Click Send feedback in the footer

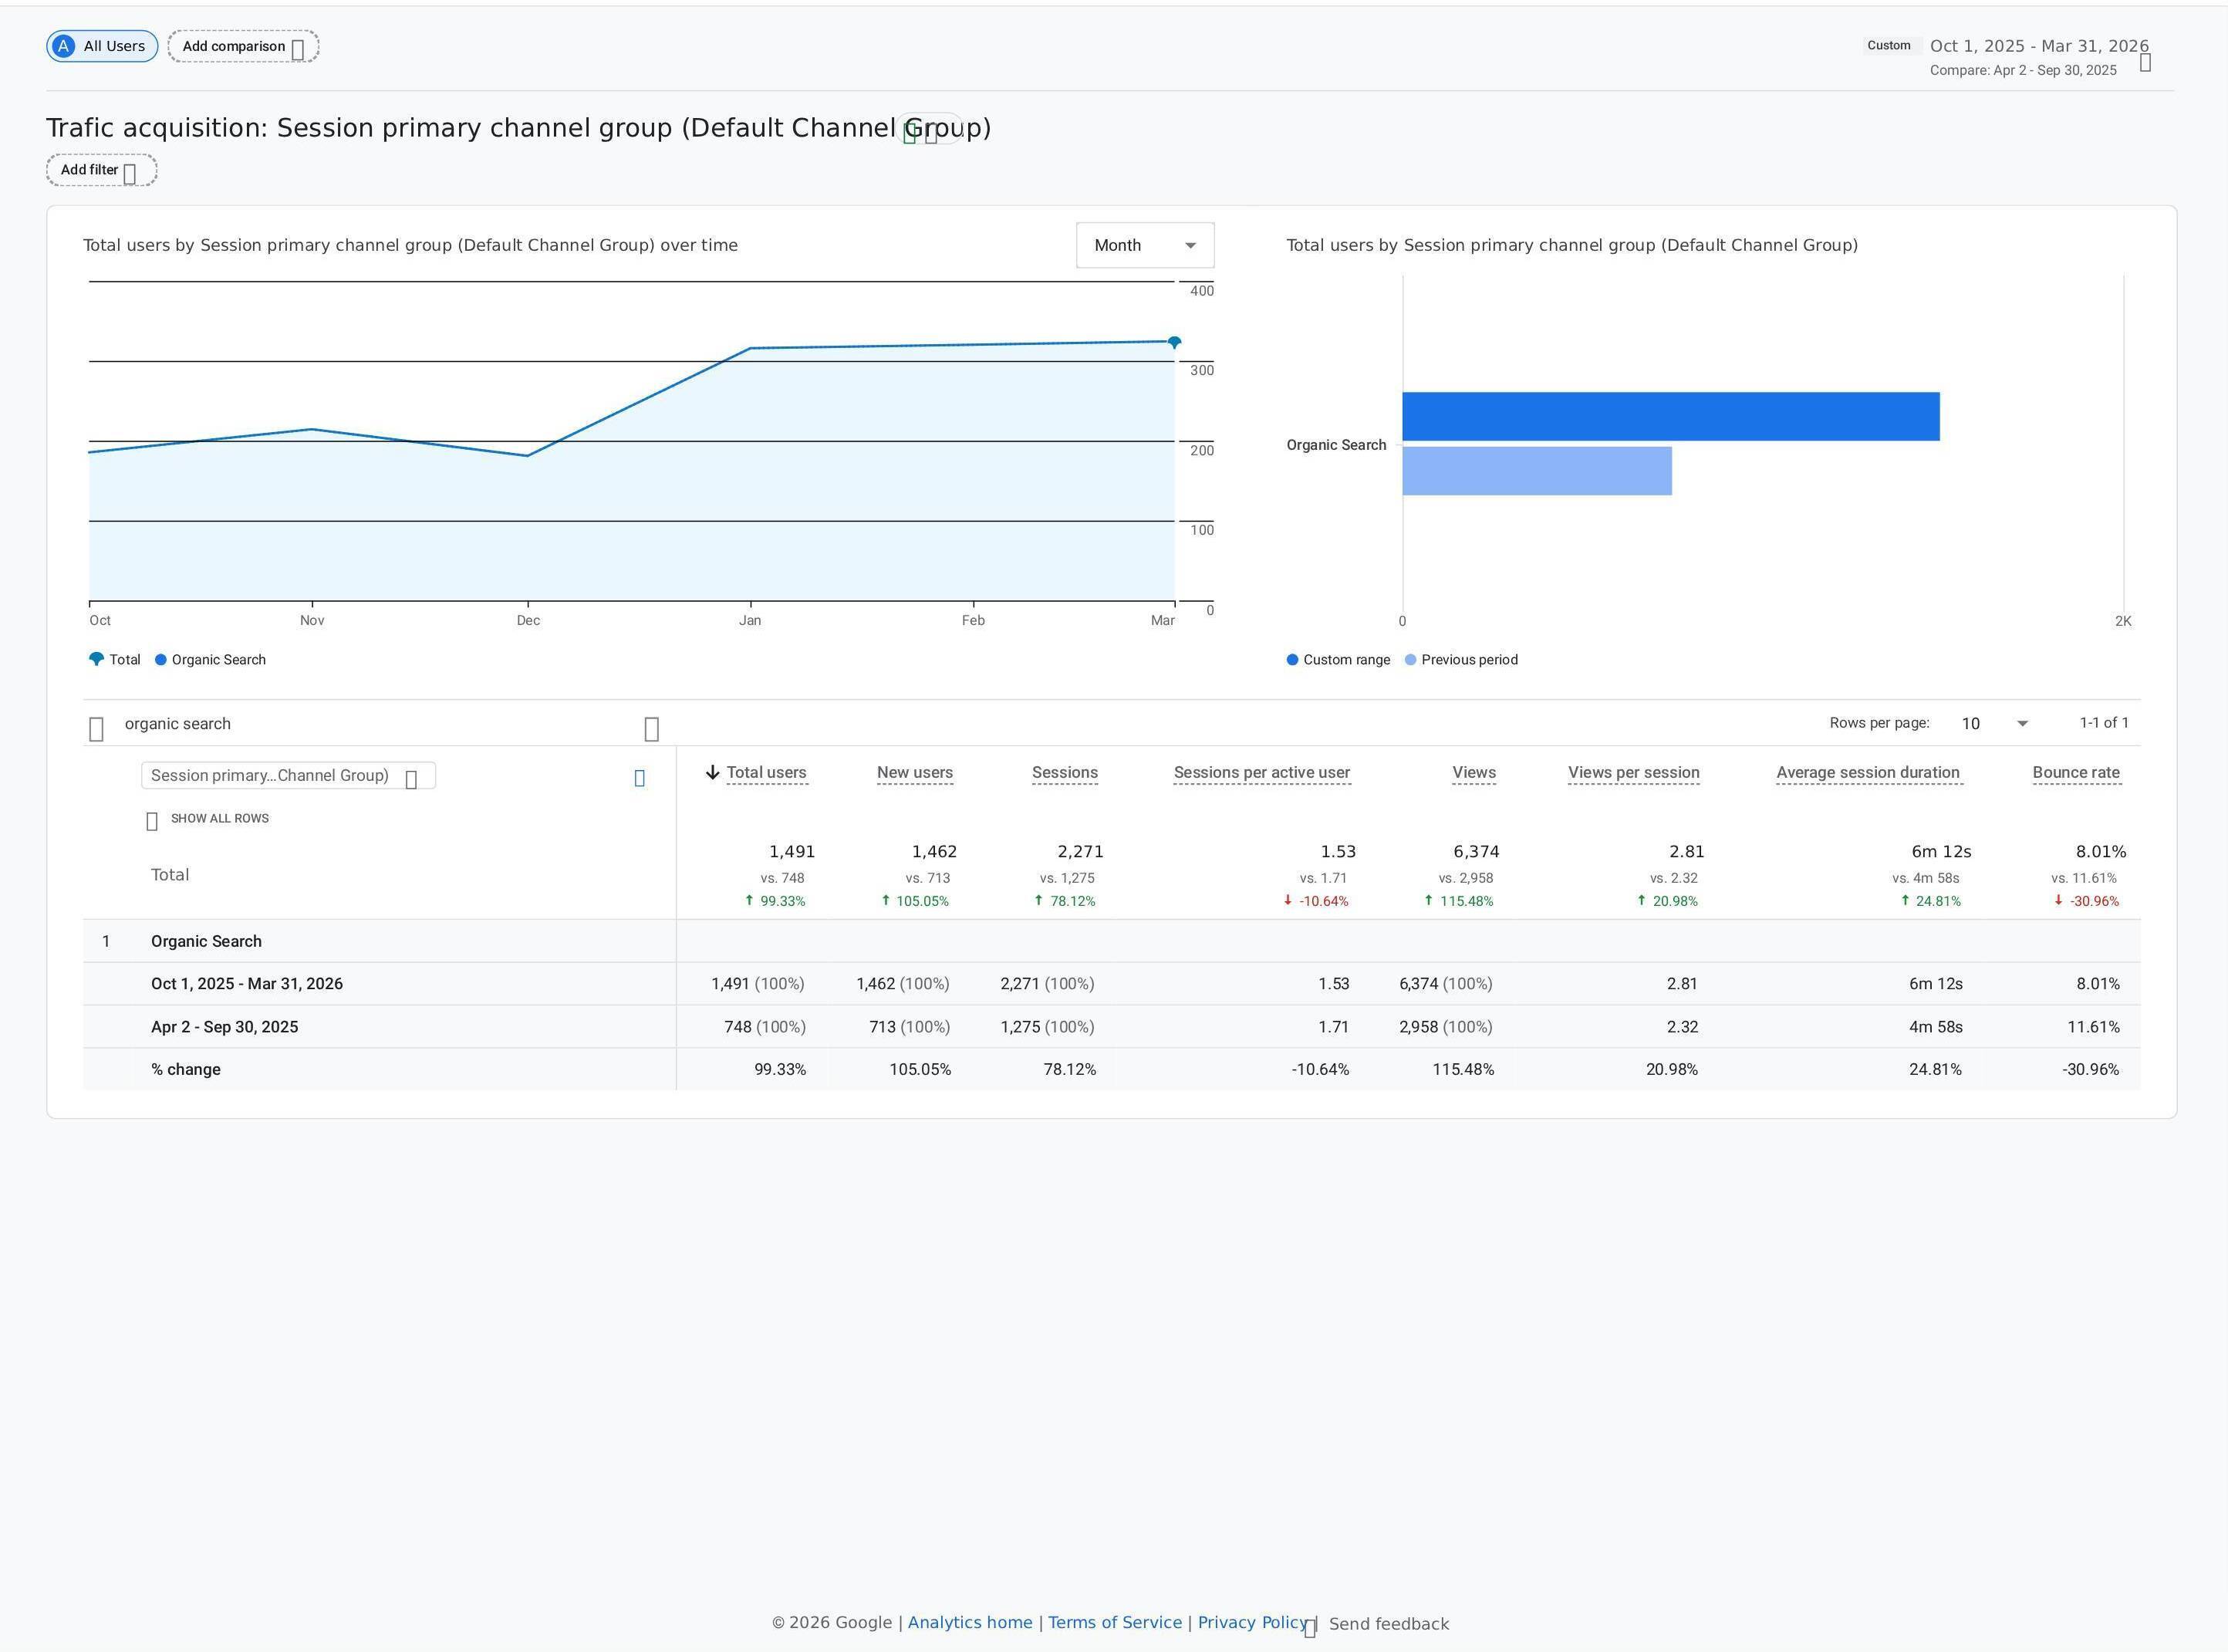click(x=1389, y=1624)
